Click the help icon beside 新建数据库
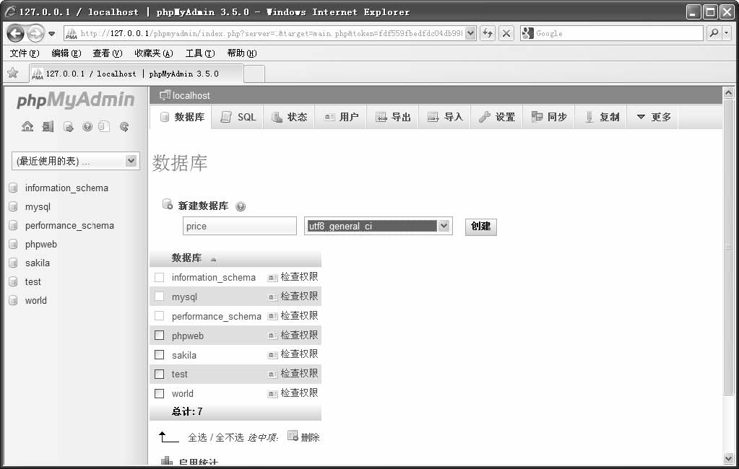The width and height of the screenshot is (739, 469). pos(241,206)
